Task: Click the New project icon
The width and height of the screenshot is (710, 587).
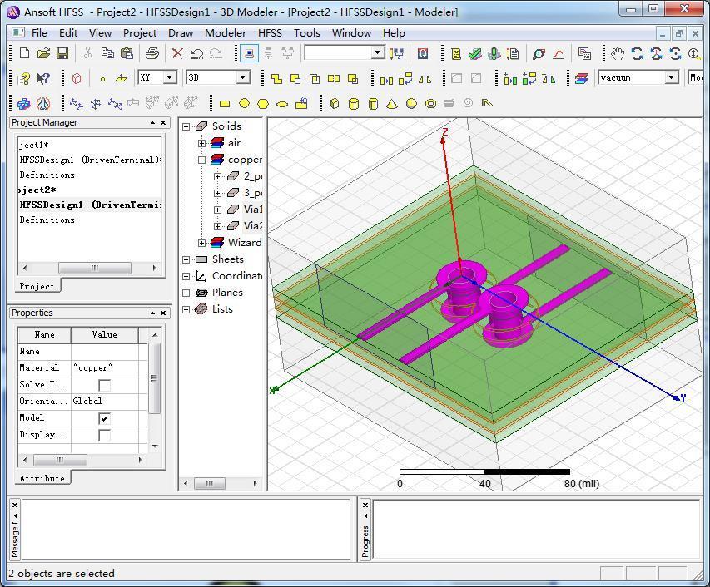Action: coord(24,53)
